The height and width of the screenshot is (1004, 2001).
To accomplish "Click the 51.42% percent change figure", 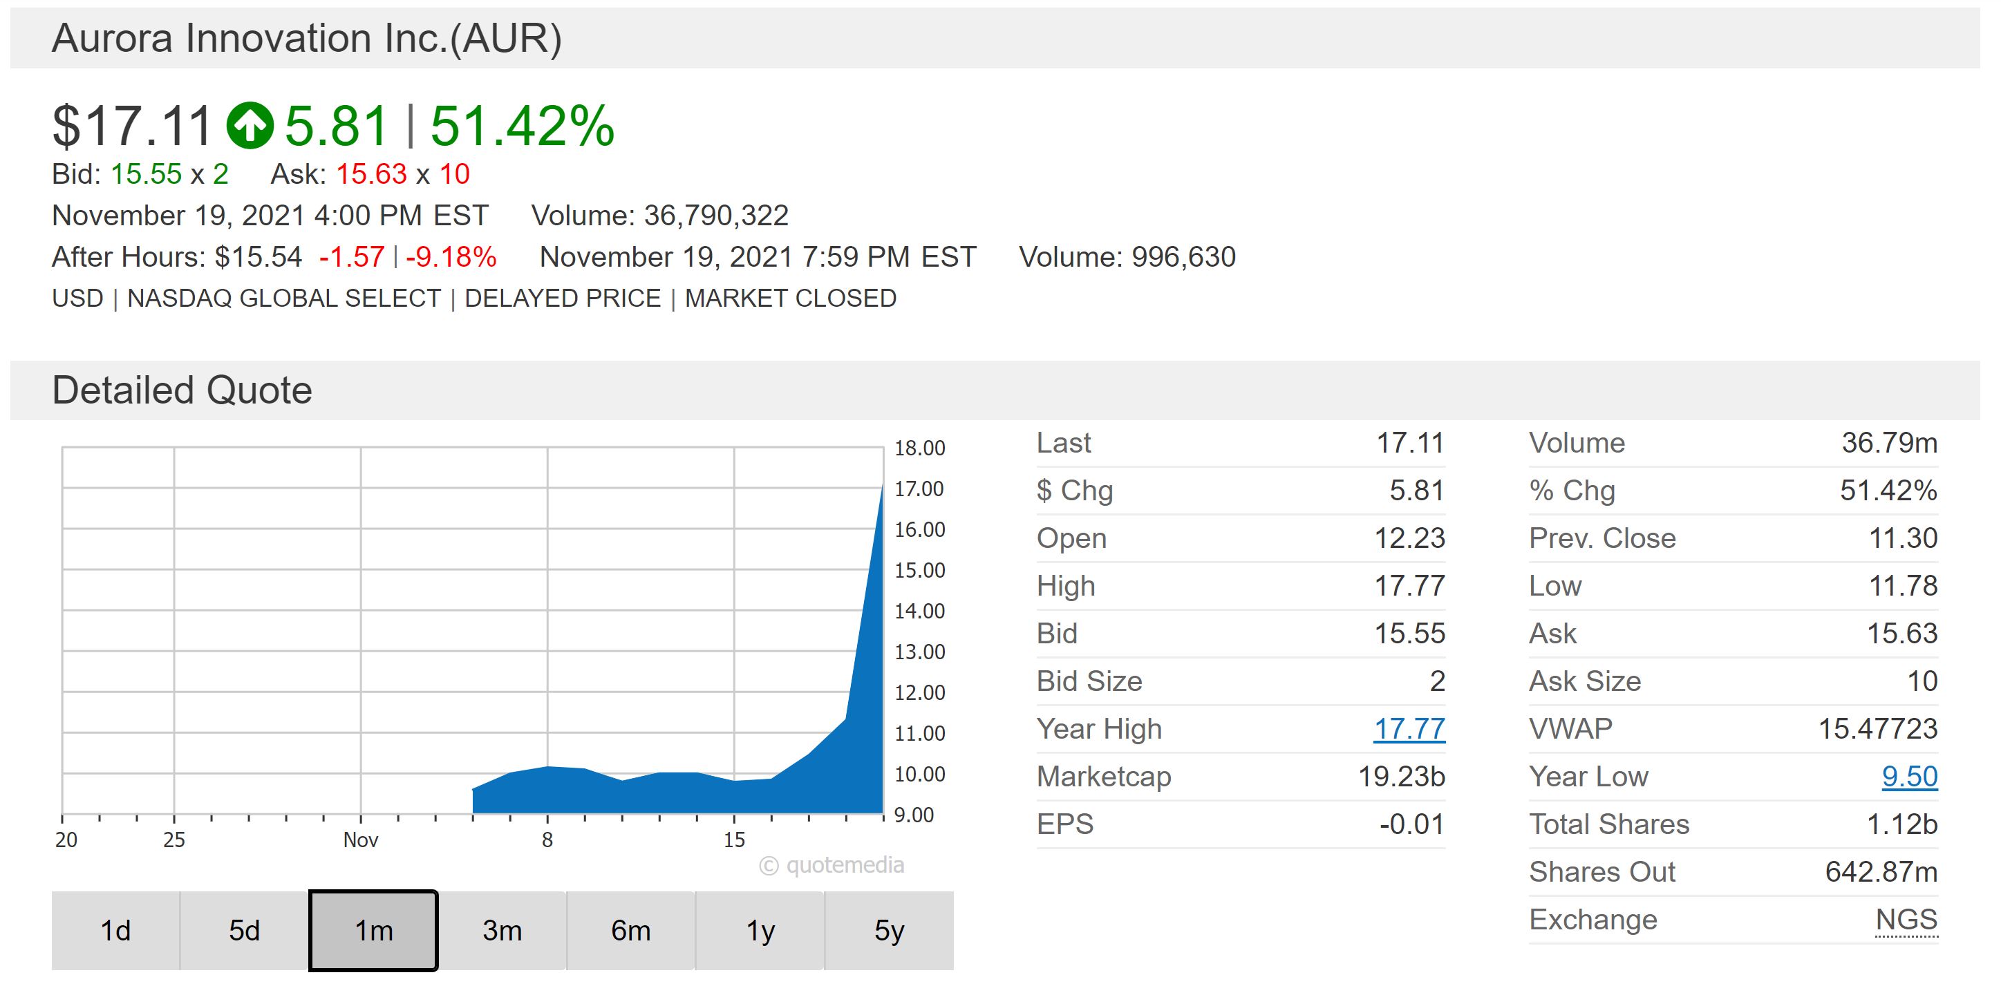I will 522,126.
